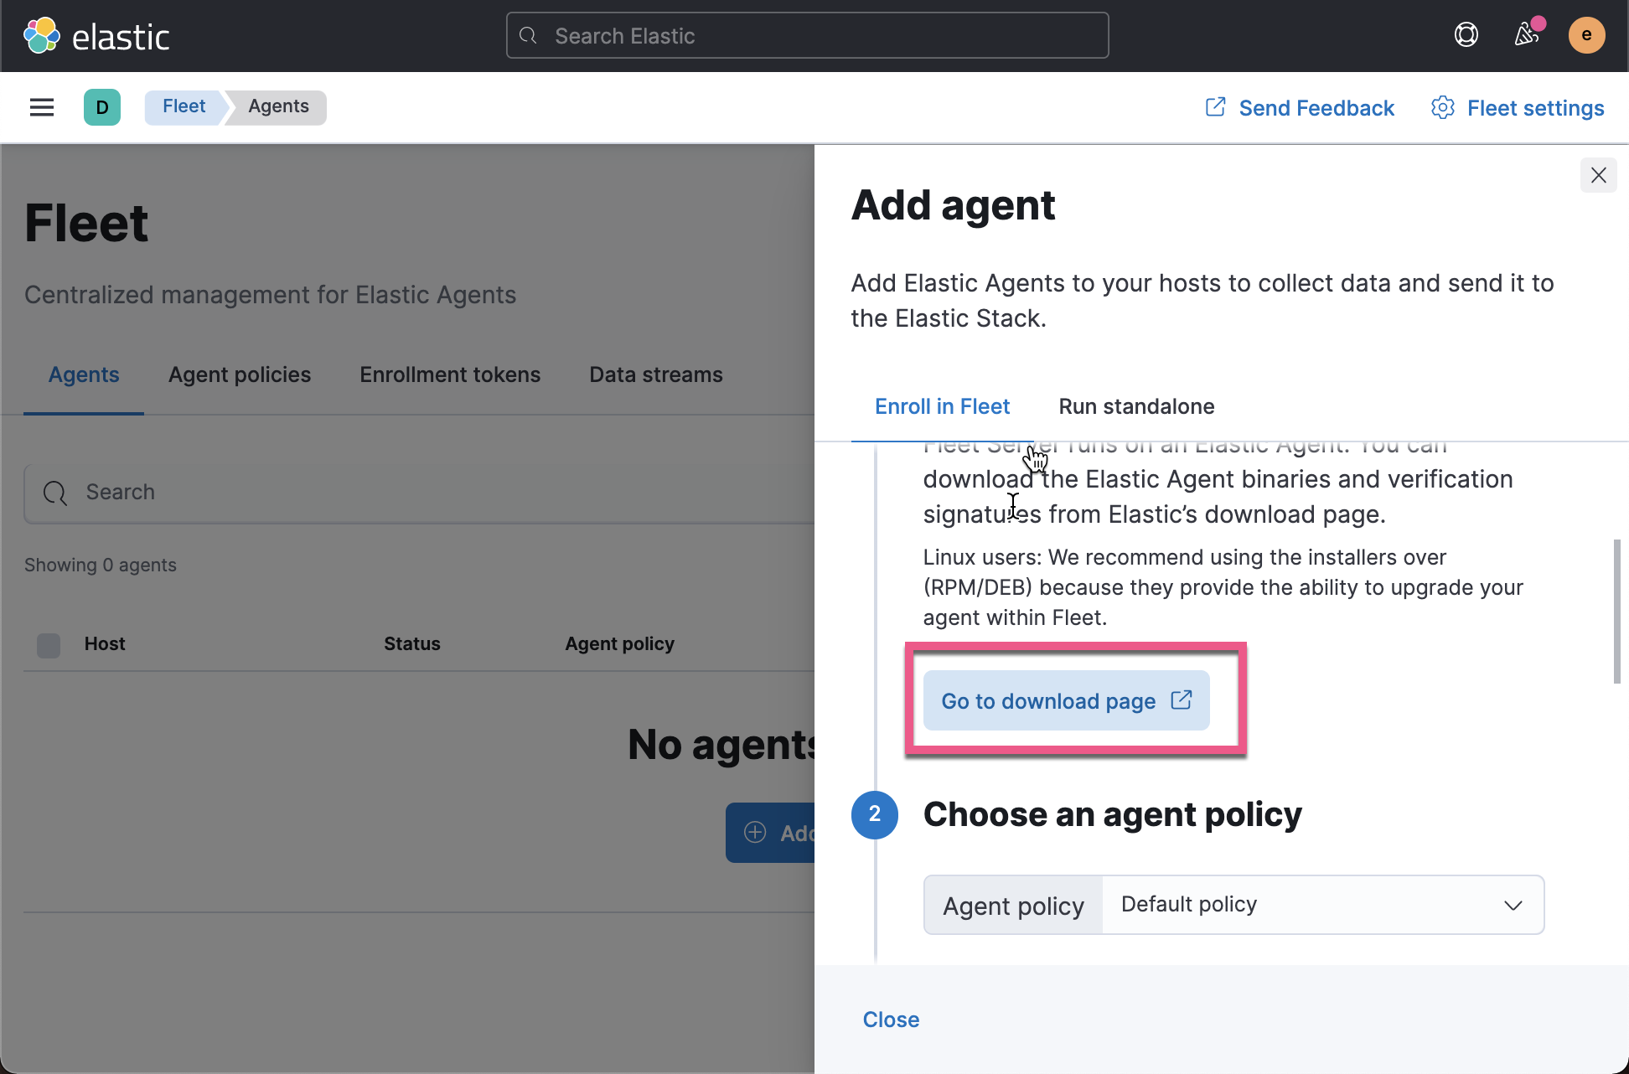The height and width of the screenshot is (1074, 1629).
Task: Click the hamburger menu icon
Action: (42, 106)
